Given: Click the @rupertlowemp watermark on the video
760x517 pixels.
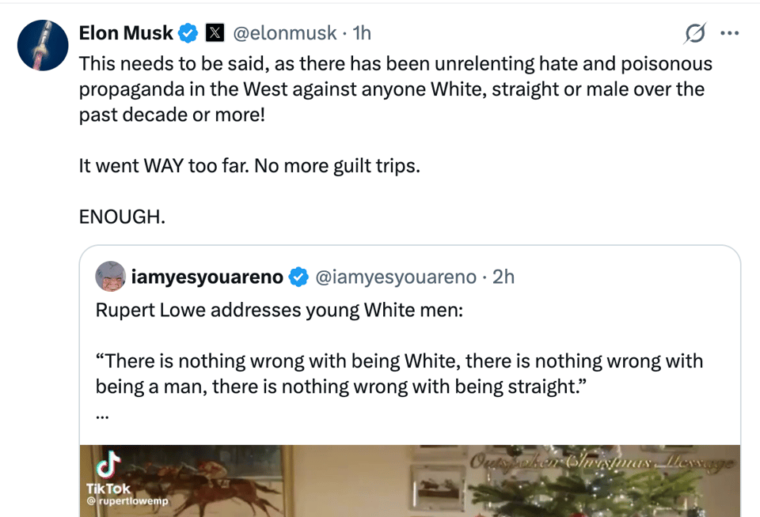Looking at the screenshot, I should [x=127, y=501].
